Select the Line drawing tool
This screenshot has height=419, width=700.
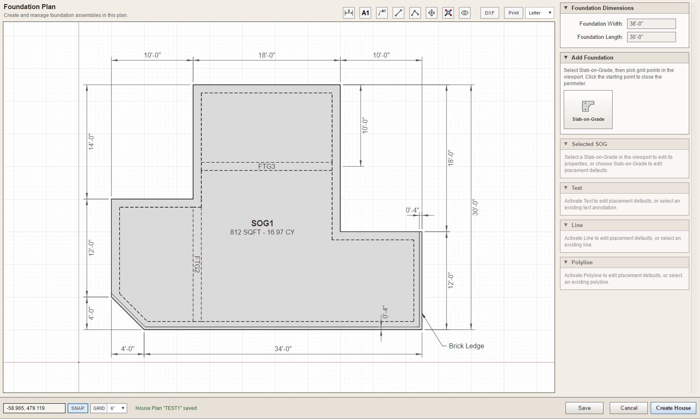398,13
